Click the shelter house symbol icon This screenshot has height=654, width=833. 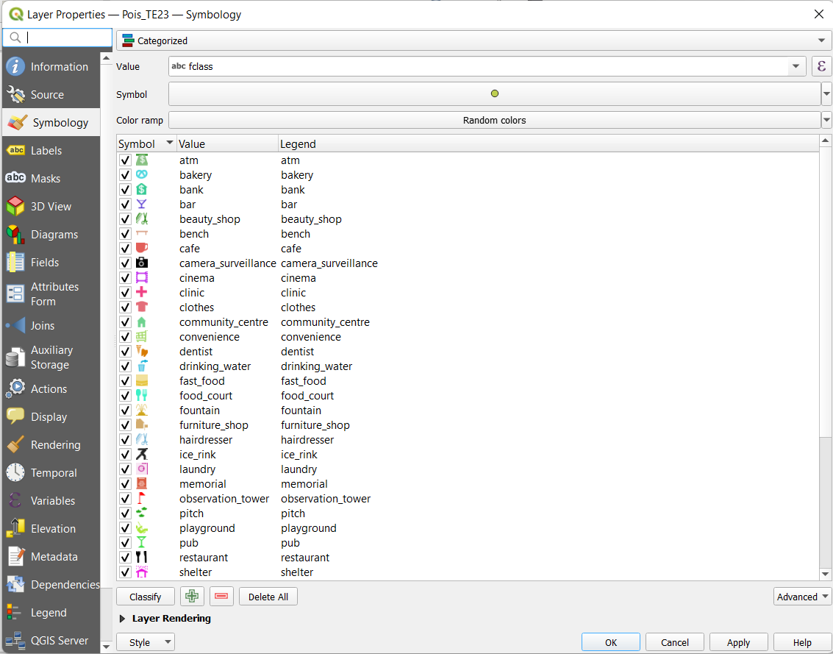pyautogui.click(x=142, y=572)
